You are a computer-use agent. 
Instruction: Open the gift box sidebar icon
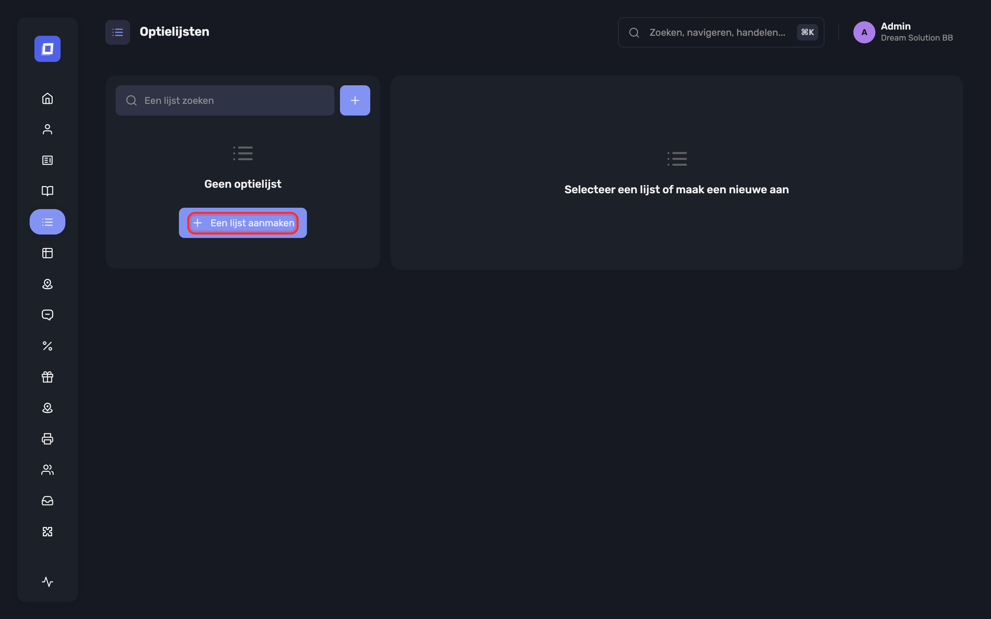pyautogui.click(x=47, y=377)
